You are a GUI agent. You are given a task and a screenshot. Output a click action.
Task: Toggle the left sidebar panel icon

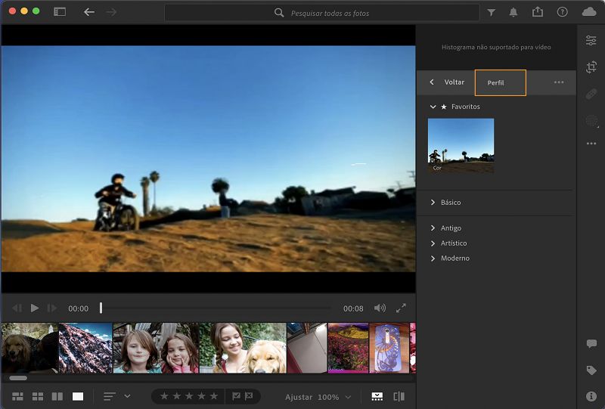60,12
